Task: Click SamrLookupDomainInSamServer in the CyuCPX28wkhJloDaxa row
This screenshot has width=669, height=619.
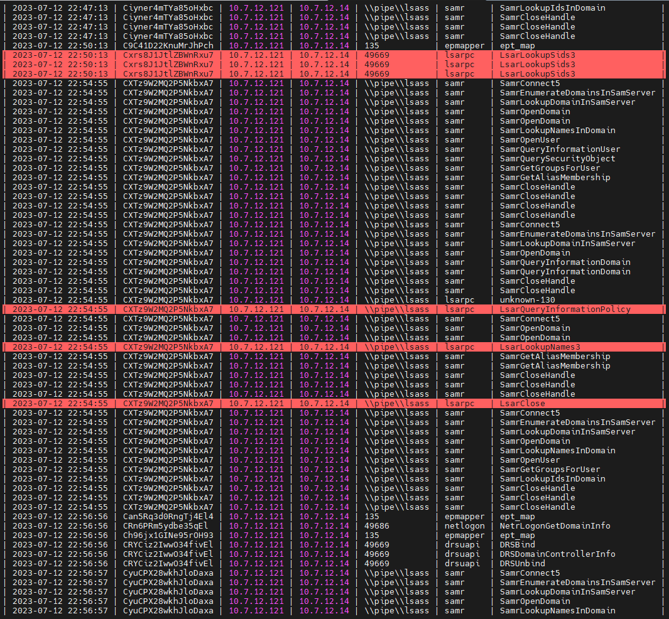Action: (567, 592)
